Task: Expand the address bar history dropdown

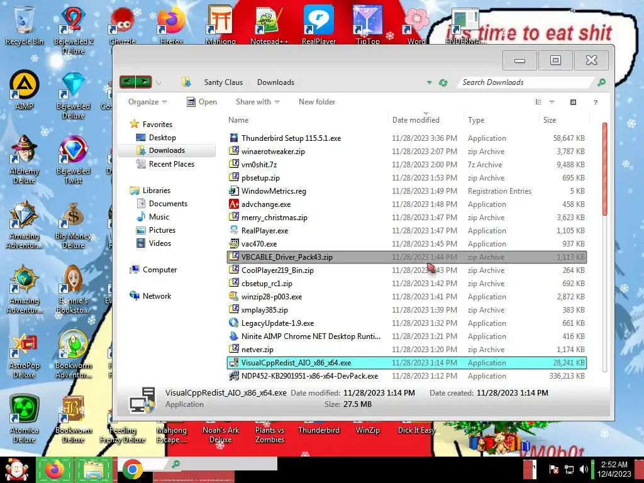Action: pyautogui.click(x=429, y=82)
